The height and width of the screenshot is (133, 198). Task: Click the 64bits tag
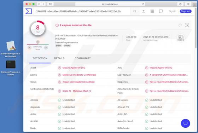(x=59, y=46)
